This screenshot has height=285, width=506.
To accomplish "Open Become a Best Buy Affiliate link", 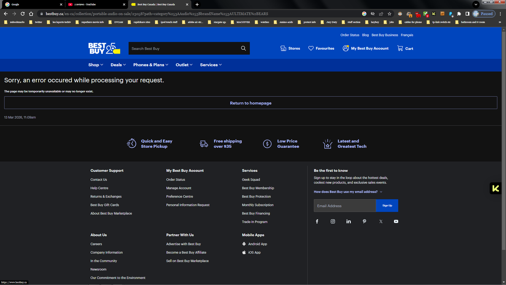I will pyautogui.click(x=186, y=252).
